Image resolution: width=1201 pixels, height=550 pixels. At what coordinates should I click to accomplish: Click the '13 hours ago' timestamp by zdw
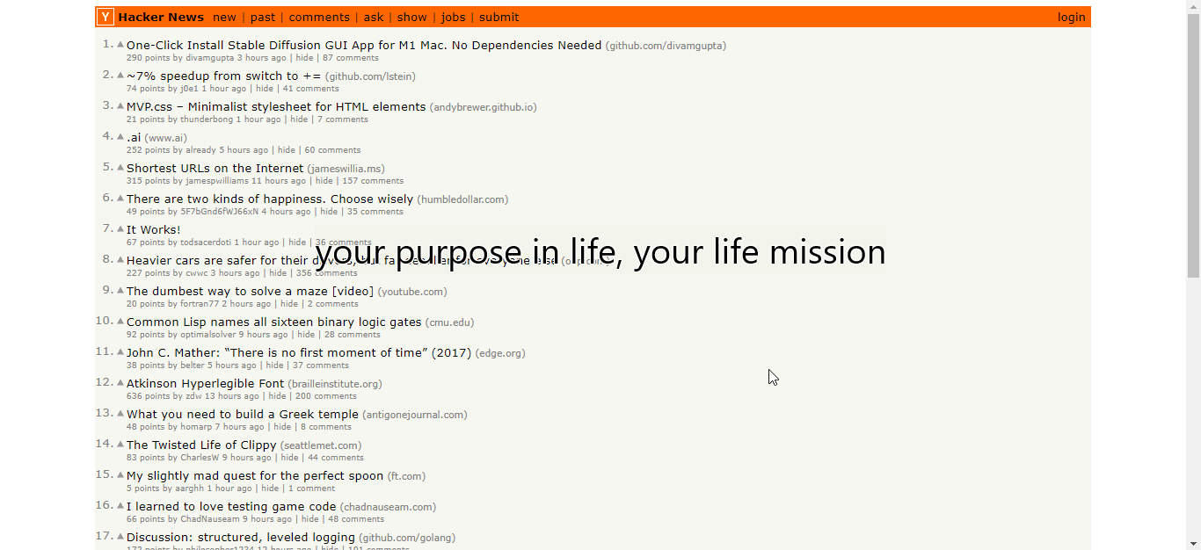pyautogui.click(x=232, y=396)
